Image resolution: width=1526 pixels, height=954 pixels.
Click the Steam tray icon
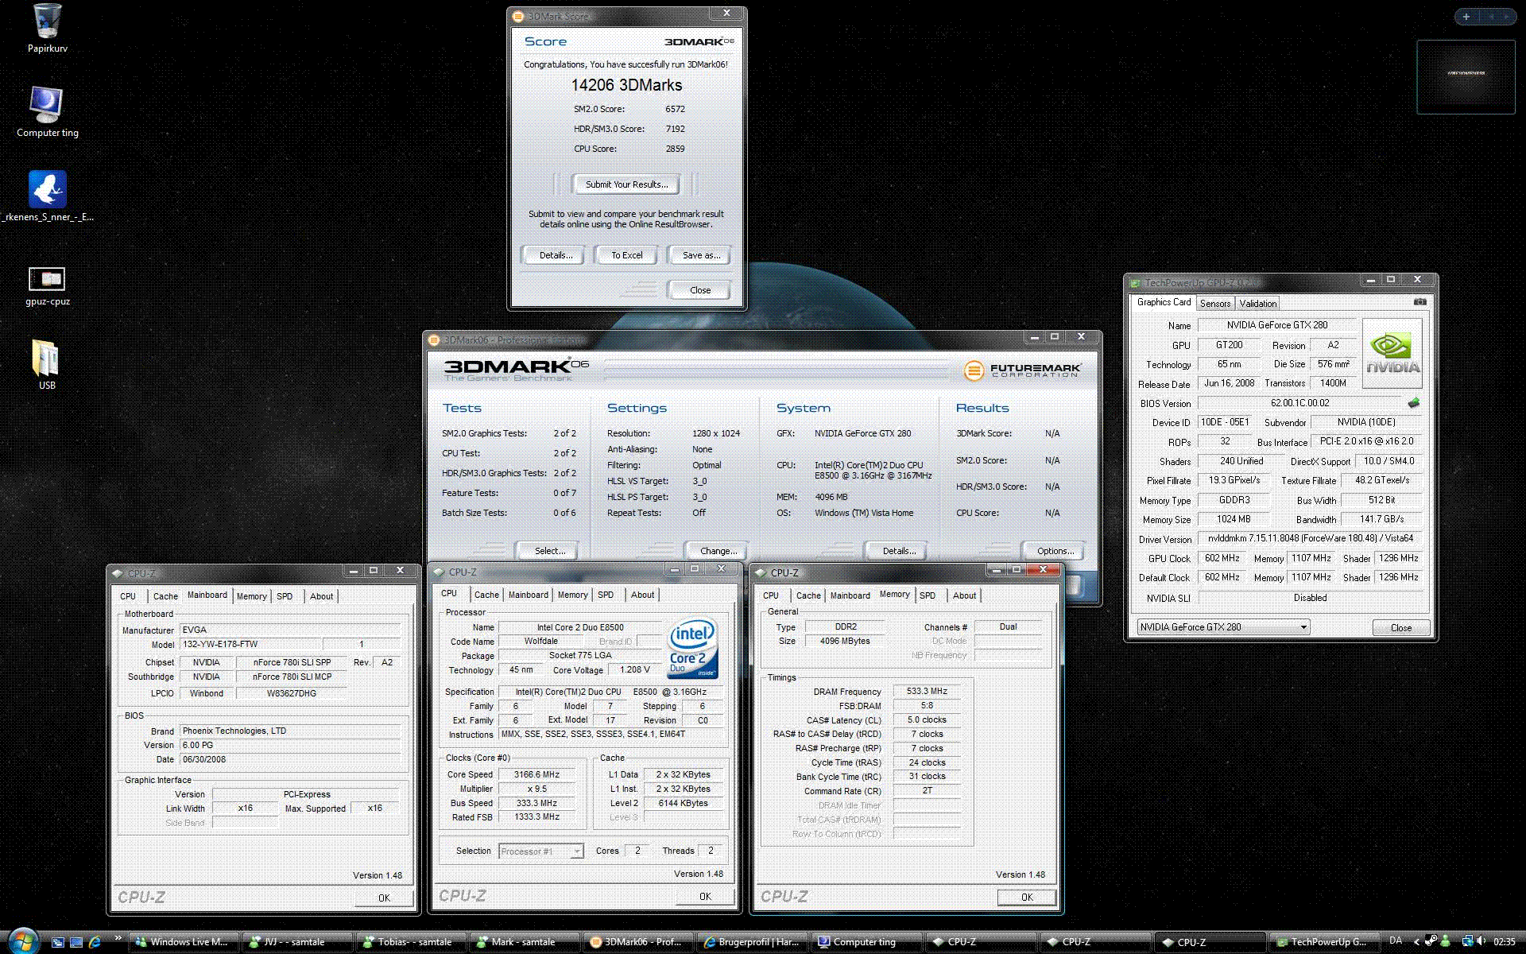point(1431,941)
